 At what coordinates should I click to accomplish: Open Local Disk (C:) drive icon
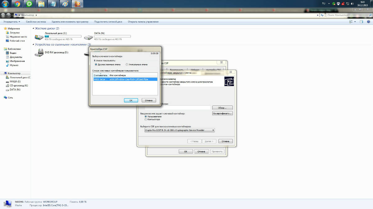point(39,37)
